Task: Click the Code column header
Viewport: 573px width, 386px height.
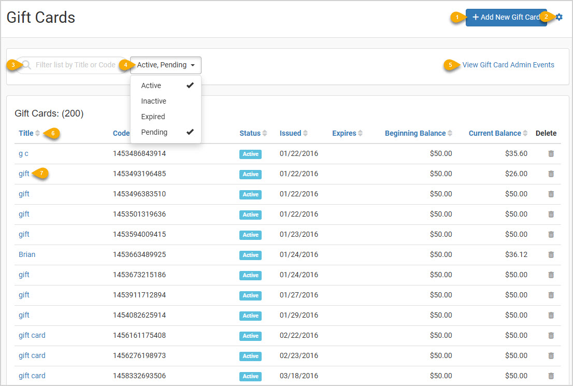Action: [x=121, y=133]
